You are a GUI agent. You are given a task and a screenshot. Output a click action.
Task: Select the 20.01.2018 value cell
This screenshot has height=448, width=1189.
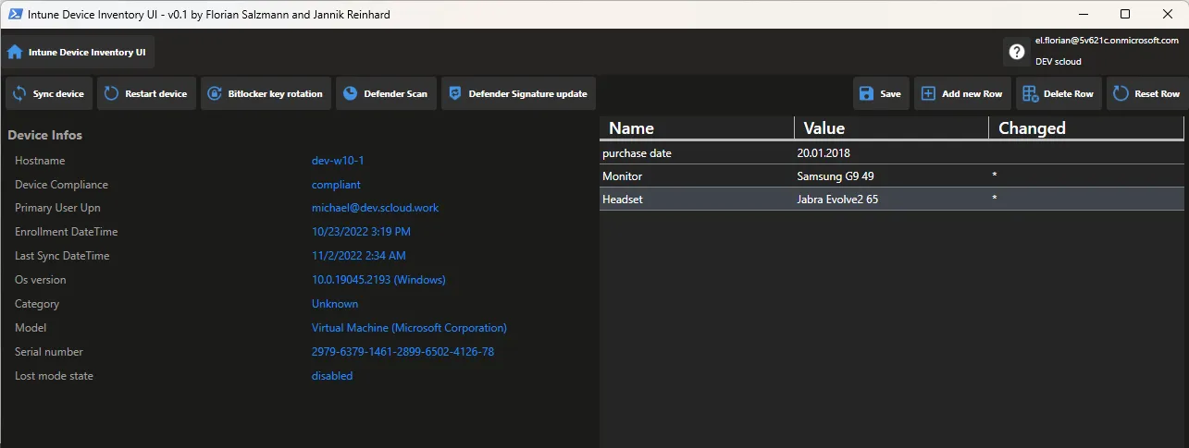(x=891, y=152)
